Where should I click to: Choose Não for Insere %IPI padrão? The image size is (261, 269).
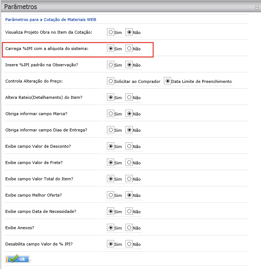[x=129, y=65]
